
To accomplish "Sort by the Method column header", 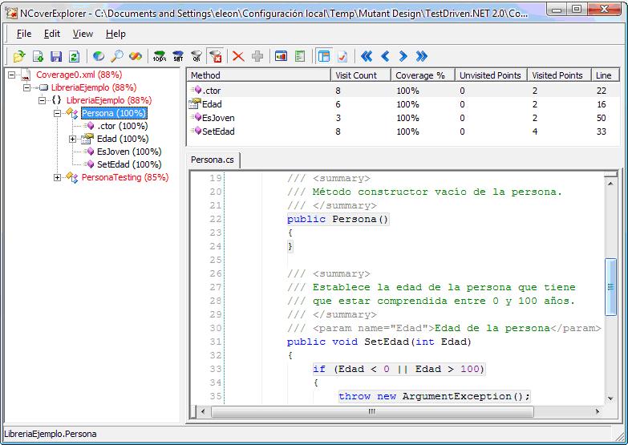I will (259, 75).
